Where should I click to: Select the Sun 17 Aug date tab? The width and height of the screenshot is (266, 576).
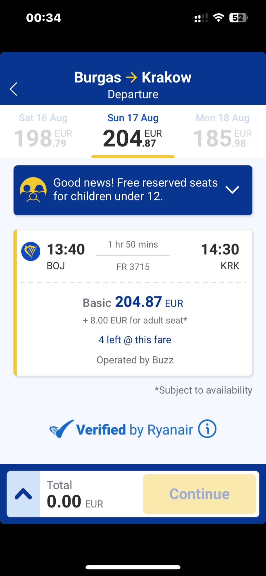(133, 131)
